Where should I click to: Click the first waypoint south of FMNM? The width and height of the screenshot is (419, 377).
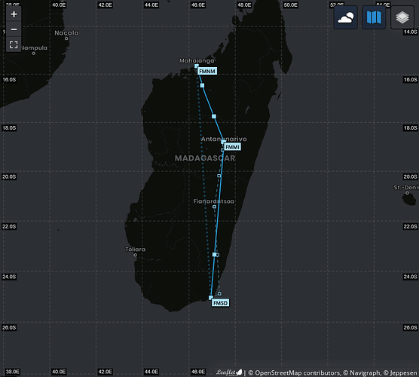click(202, 85)
